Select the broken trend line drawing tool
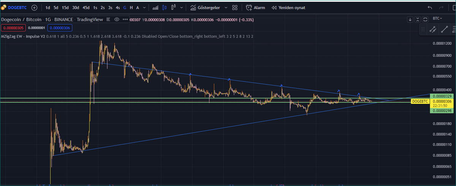The height and width of the screenshot is (186, 456). tap(432, 29)
